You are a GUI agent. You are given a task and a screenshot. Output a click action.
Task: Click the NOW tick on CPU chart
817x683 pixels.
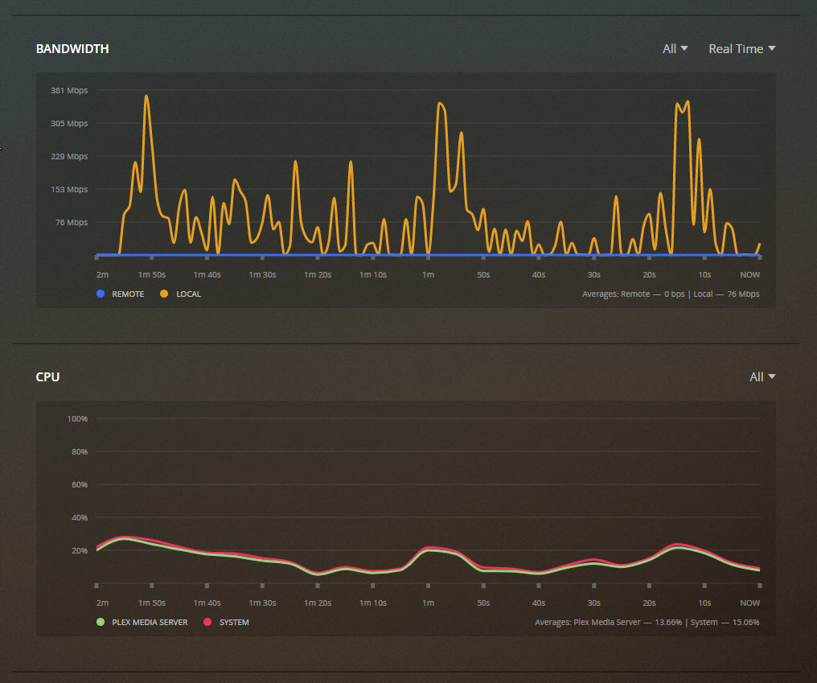point(749,603)
